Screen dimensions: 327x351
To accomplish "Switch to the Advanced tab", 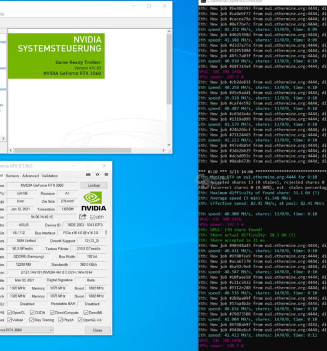I will [x=31, y=175].
